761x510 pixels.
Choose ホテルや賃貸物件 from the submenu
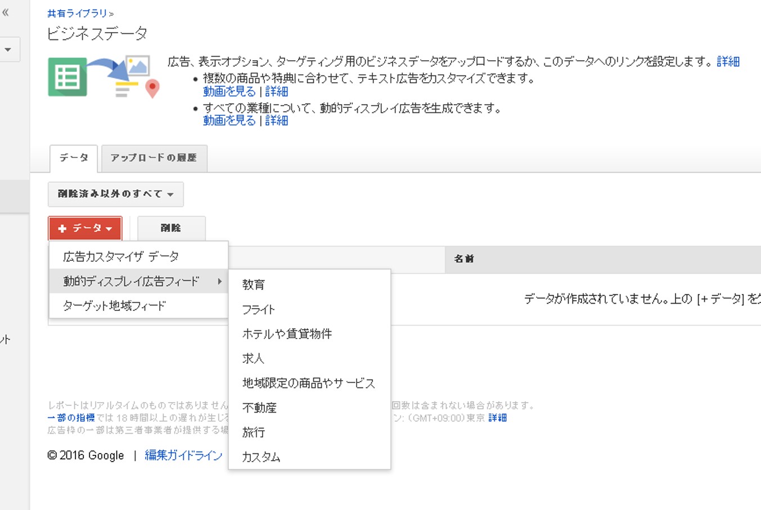(x=309, y=334)
